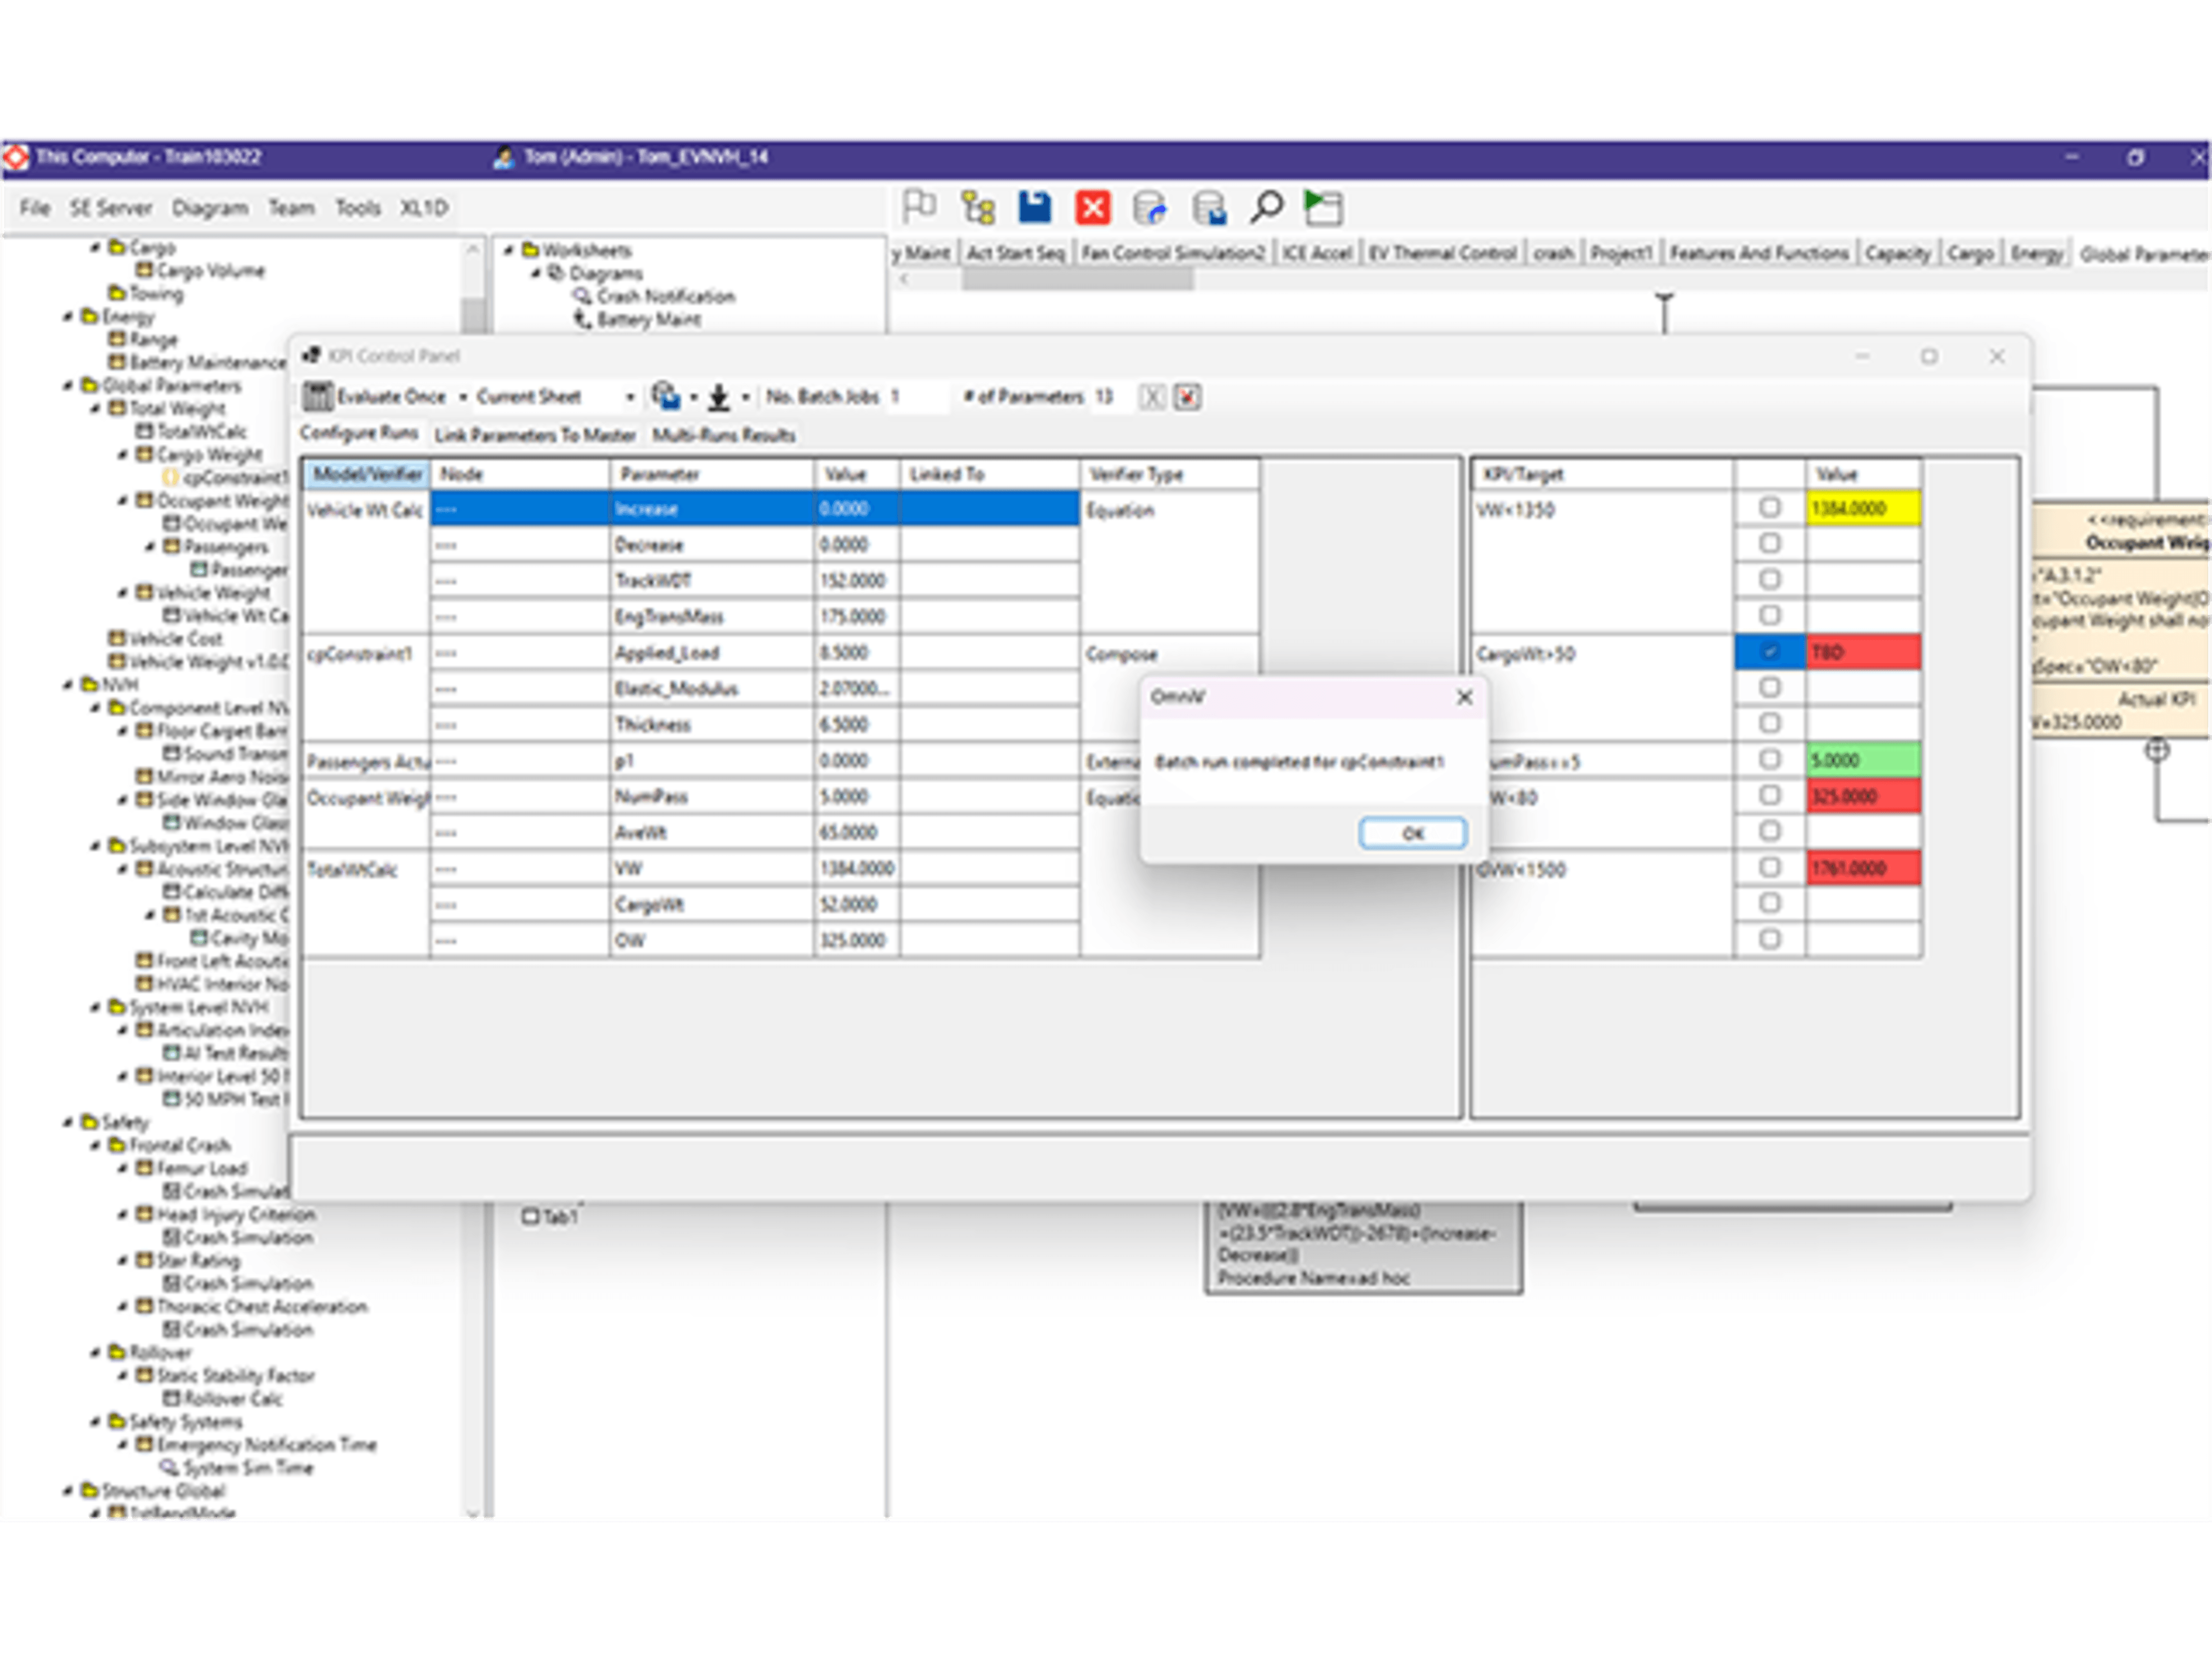This screenshot has height=1659, width=2212.
Task: Click the database refresh toolbar icon
Action: pos(1150,207)
